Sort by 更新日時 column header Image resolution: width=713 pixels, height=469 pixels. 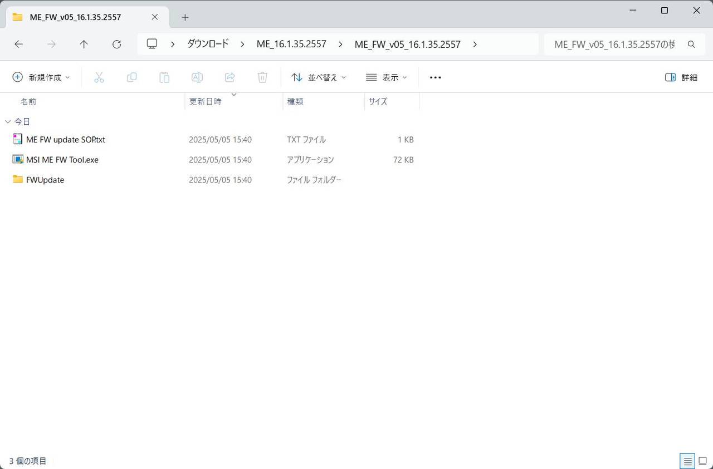coord(206,101)
